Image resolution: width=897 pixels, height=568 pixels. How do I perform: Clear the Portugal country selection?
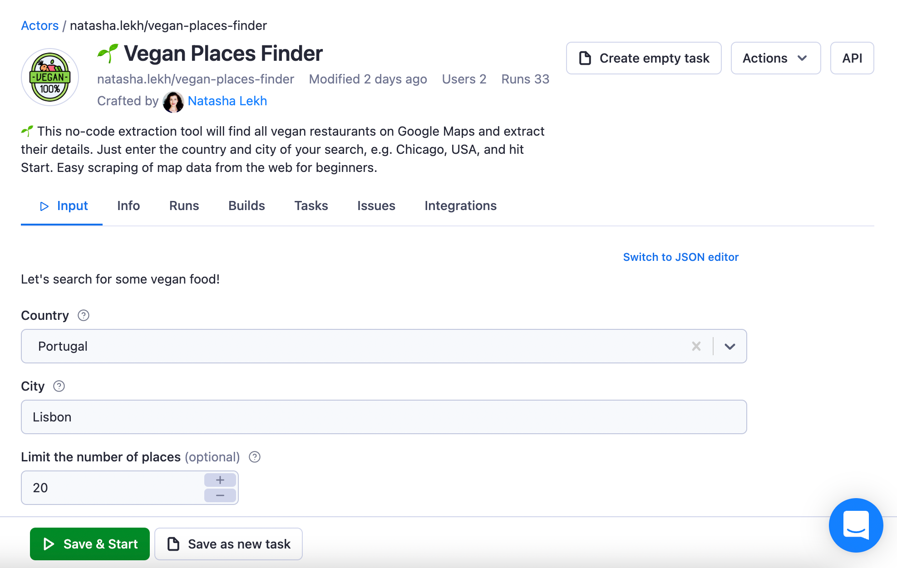[696, 346]
